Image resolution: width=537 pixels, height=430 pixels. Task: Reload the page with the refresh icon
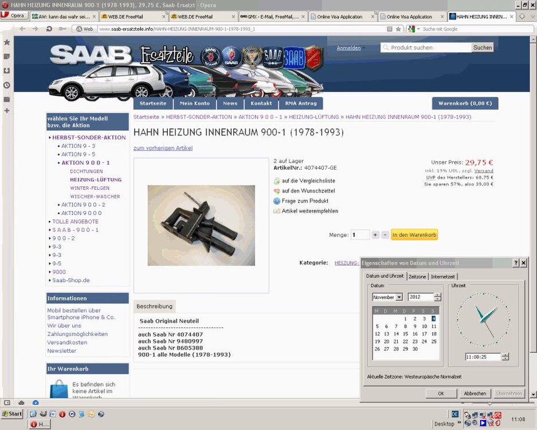coord(49,29)
